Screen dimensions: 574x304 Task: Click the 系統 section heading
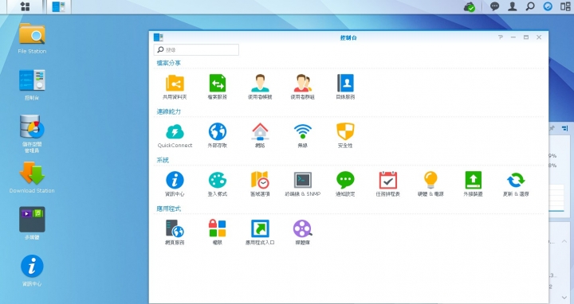coord(163,160)
